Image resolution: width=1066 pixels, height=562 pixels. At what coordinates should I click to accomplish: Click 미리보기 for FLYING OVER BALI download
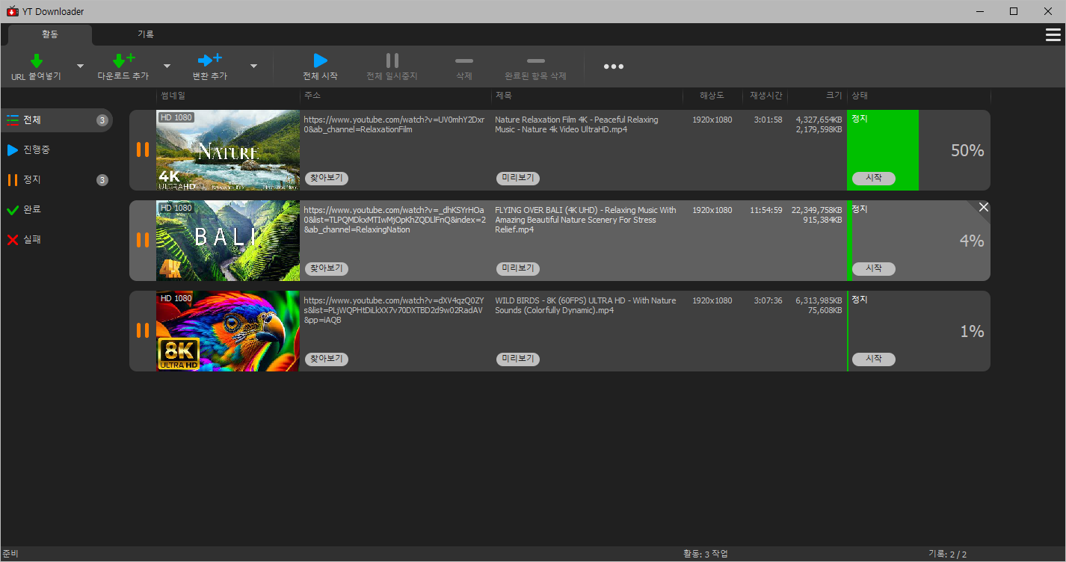(x=518, y=268)
